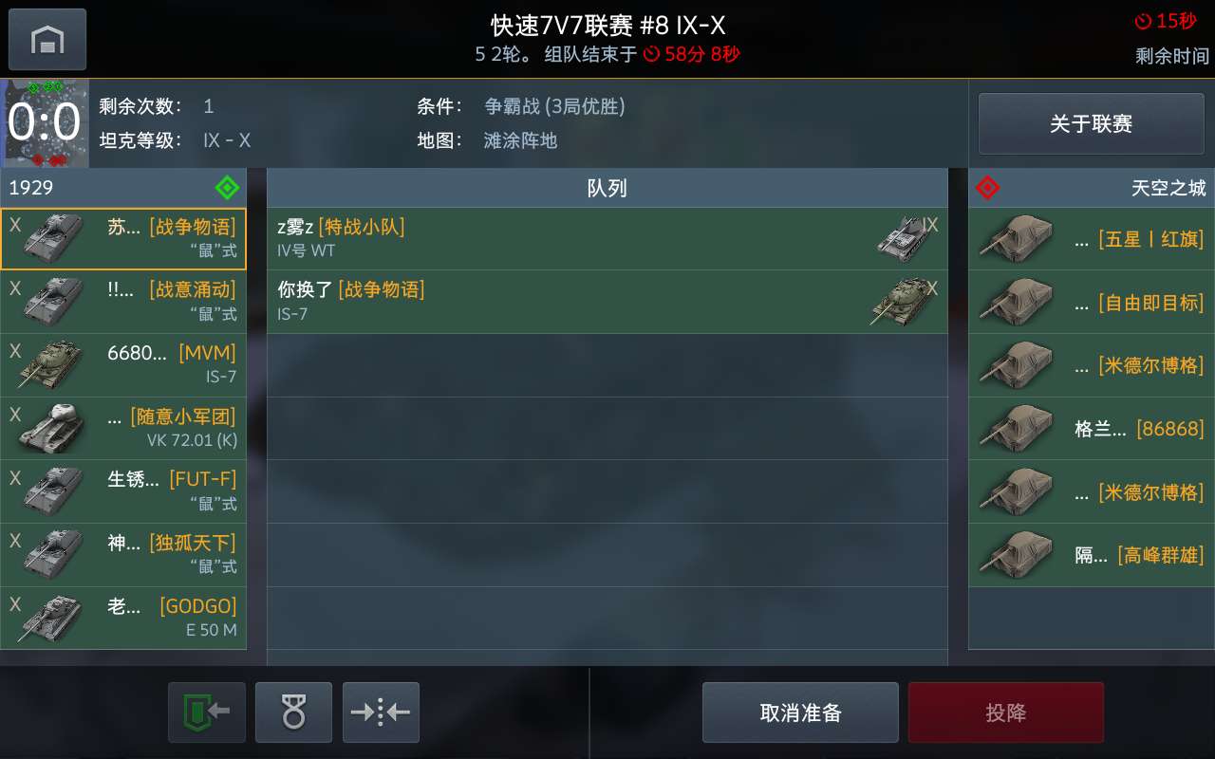Select the GODGO E 50 M player row
This screenshot has width=1215, height=759.
point(123,618)
